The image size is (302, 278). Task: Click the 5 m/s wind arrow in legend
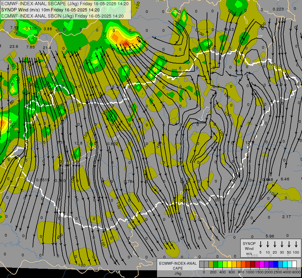[261, 244]
